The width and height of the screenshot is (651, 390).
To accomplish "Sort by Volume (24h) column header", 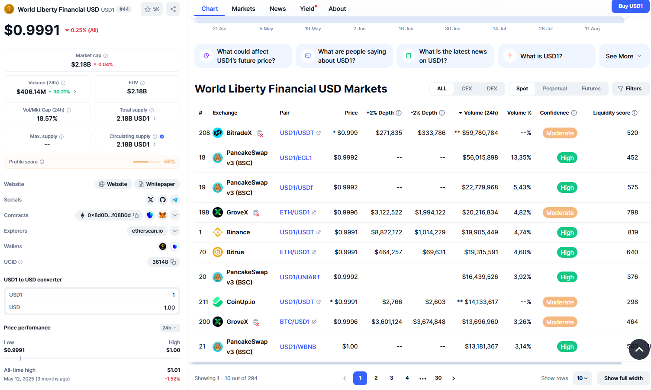I will [x=478, y=113].
